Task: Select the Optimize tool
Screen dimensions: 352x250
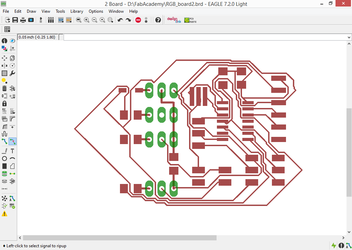Action: pyautogui.click(x=12, y=127)
